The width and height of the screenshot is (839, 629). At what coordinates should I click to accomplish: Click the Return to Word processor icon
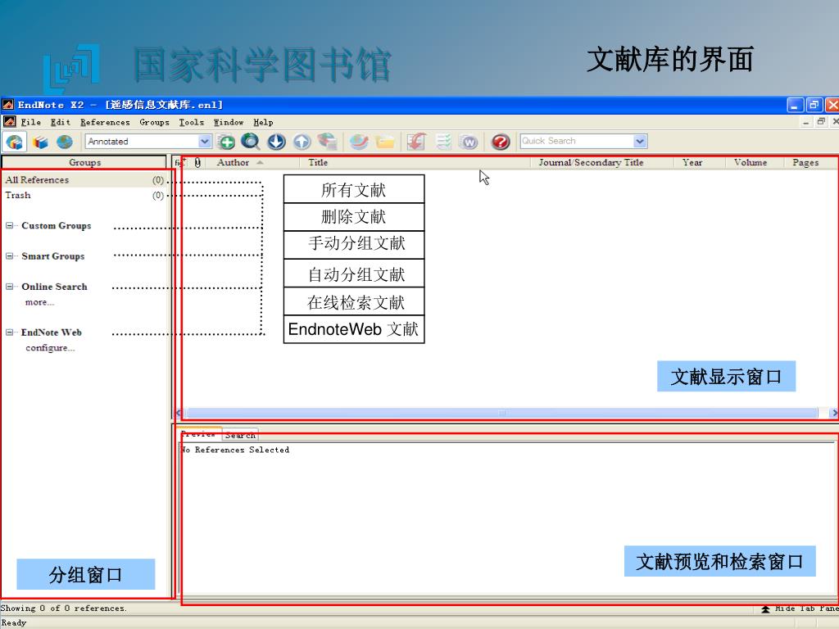click(469, 142)
